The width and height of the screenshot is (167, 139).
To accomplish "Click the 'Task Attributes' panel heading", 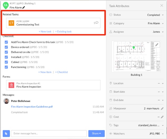I will tap(119, 6).
